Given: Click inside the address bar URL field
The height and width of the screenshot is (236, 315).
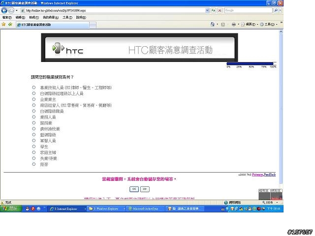Looking at the screenshot, I should pos(113,10).
